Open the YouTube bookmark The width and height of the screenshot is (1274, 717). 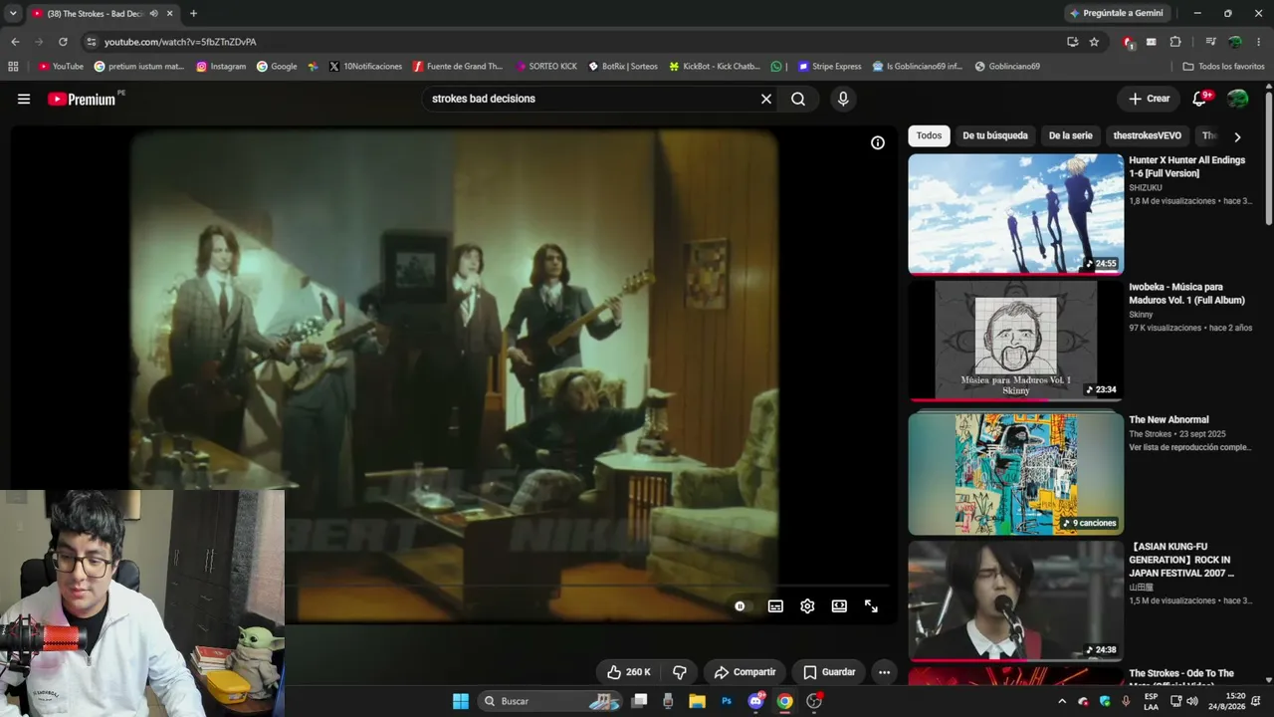click(61, 67)
